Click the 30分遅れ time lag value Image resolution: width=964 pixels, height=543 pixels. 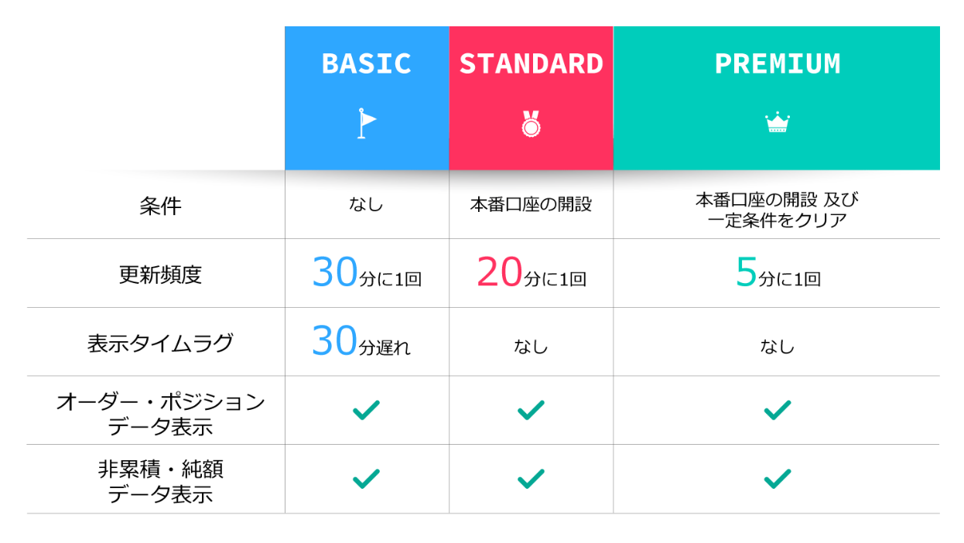pos(361,341)
